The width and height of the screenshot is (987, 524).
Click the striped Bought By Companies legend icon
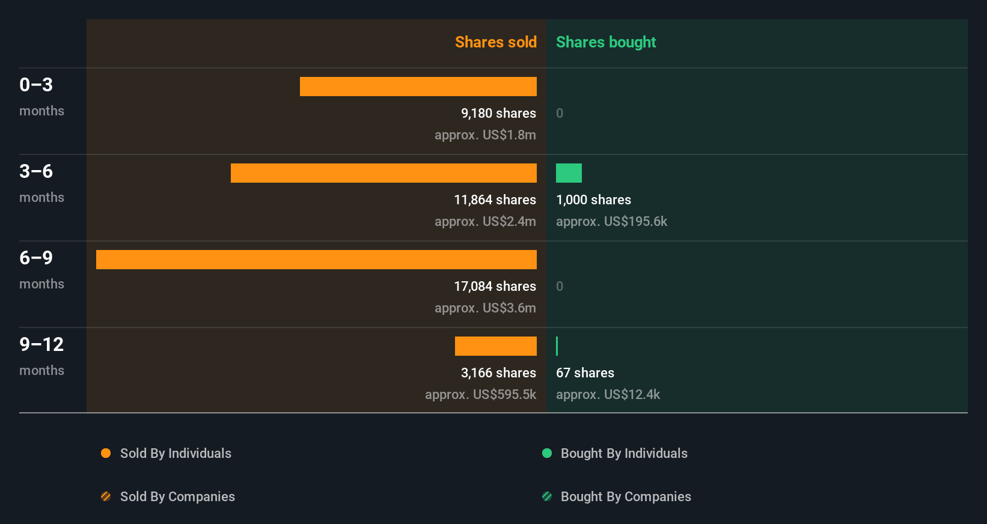pyautogui.click(x=547, y=496)
